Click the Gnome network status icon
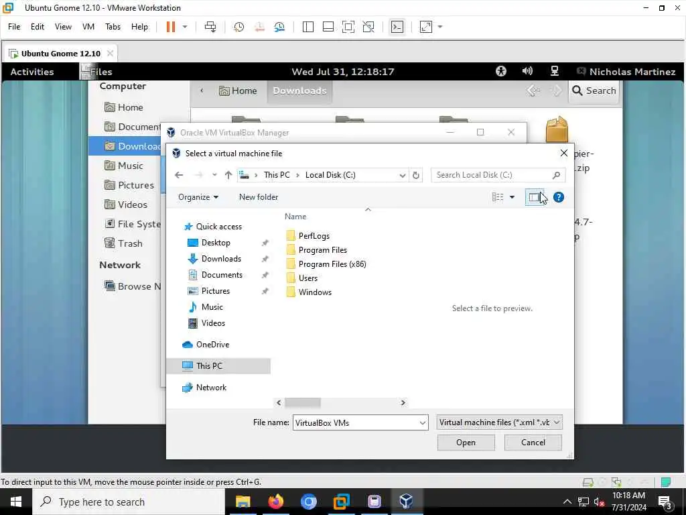The image size is (686, 515). point(554,71)
